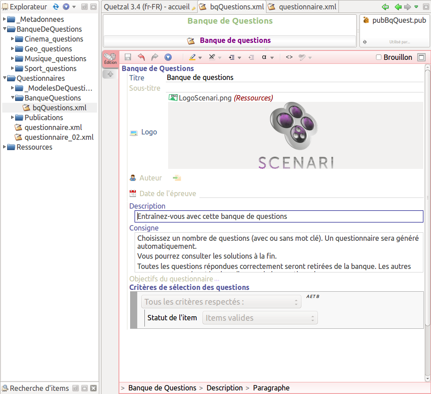Select the bqQuestions.xml tab
Viewport: 431px width, 394px height.
click(x=232, y=7)
